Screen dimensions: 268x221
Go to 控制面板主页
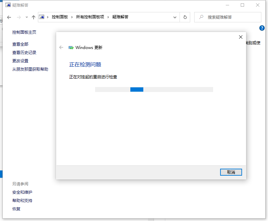click(x=24, y=32)
